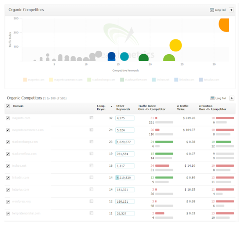This screenshot has height=228, width=242.
Task: Click the Long Tail calendar icon in the chart header
Action: click(212, 10)
